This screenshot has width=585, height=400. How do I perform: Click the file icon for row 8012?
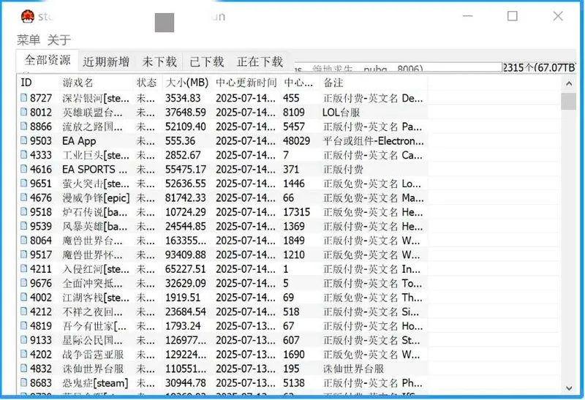[x=23, y=113]
